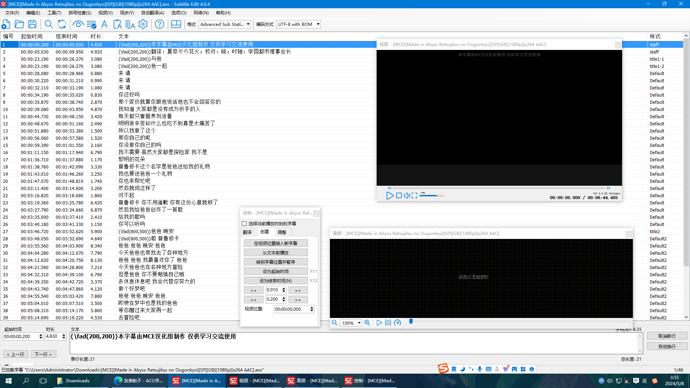Click 在视频位置插入新字幕 button

pyautogui.click(x=276, y=243)
